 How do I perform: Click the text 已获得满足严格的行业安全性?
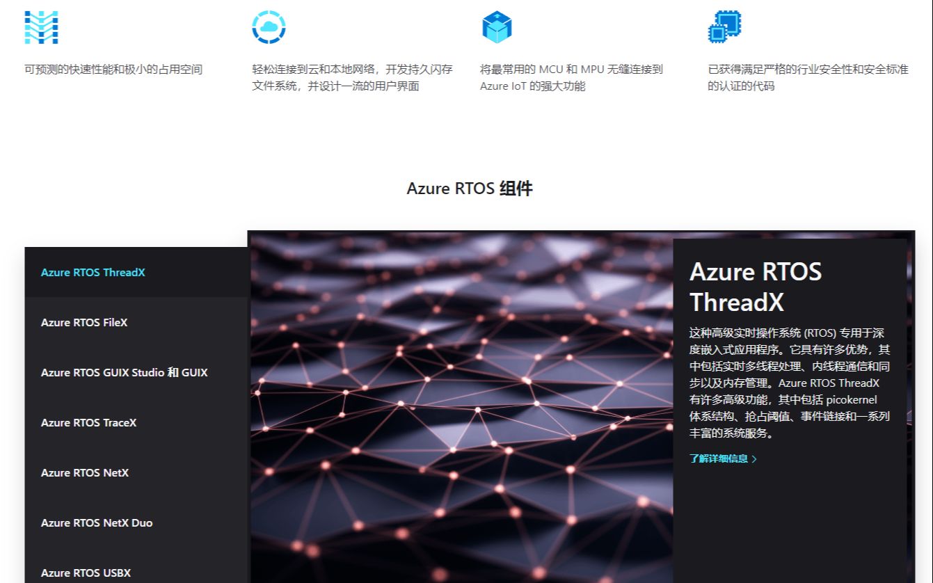808,78
